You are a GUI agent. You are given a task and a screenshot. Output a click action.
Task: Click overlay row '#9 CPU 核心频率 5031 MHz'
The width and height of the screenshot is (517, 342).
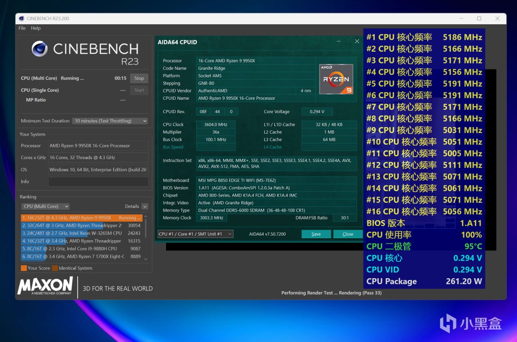coord(424,130)
